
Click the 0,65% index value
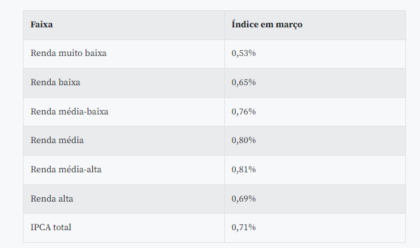coord(243,82)
